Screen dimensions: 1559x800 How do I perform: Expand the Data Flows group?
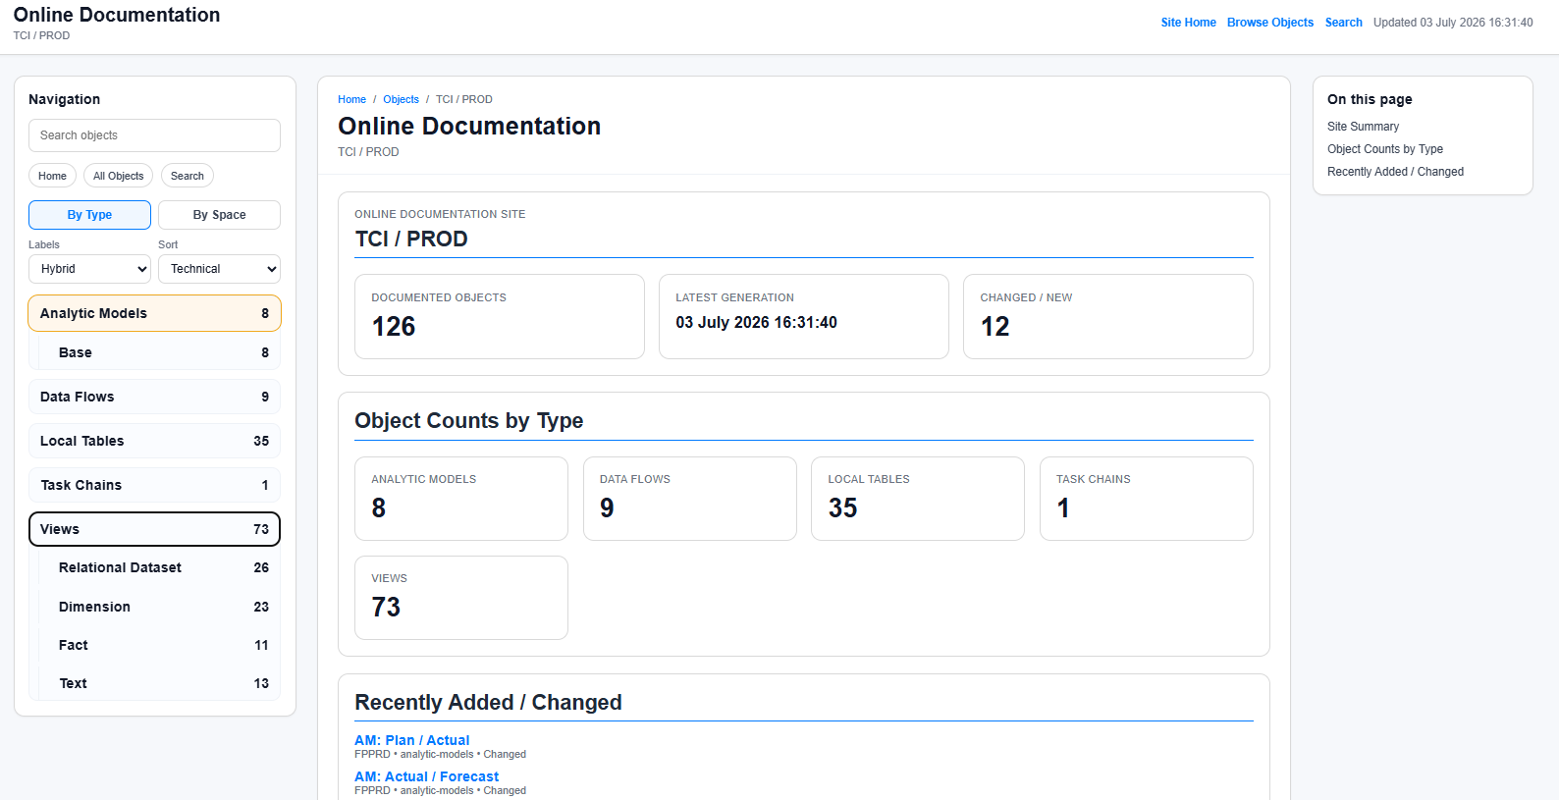pyautogui.click(x=154, y=397)
